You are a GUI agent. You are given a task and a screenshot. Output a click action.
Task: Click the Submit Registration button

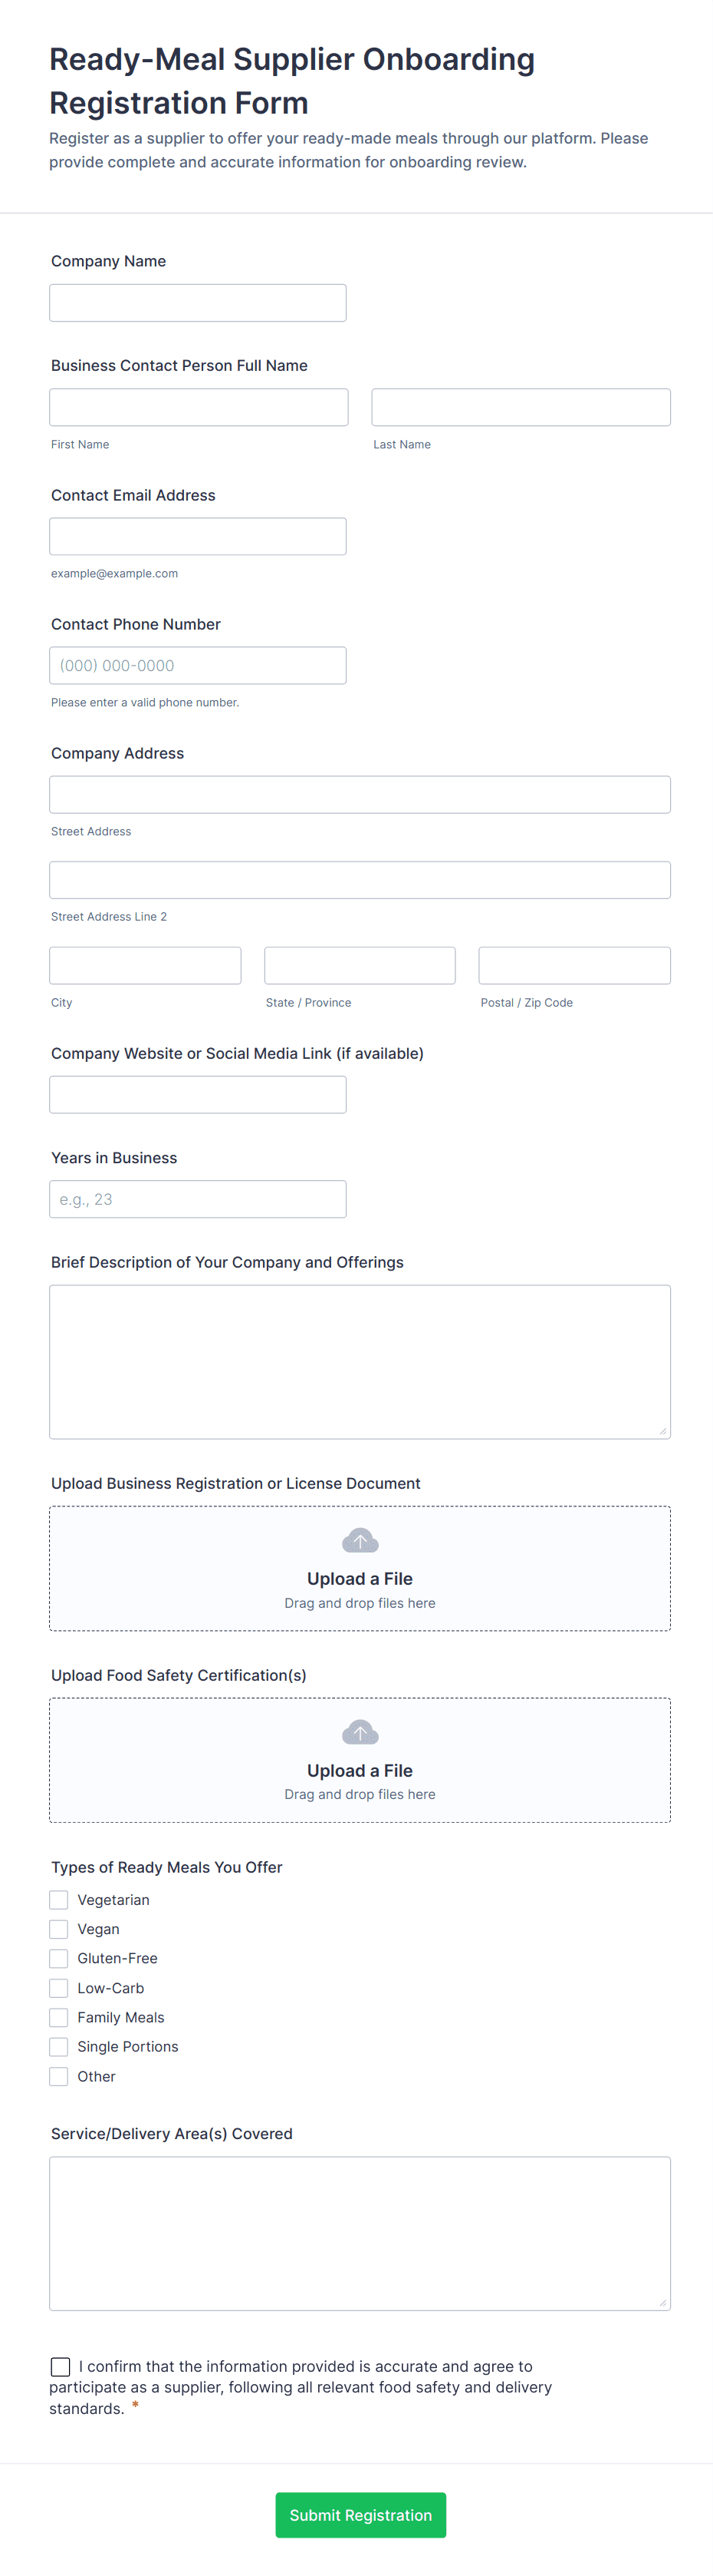tap(360, 2515)
